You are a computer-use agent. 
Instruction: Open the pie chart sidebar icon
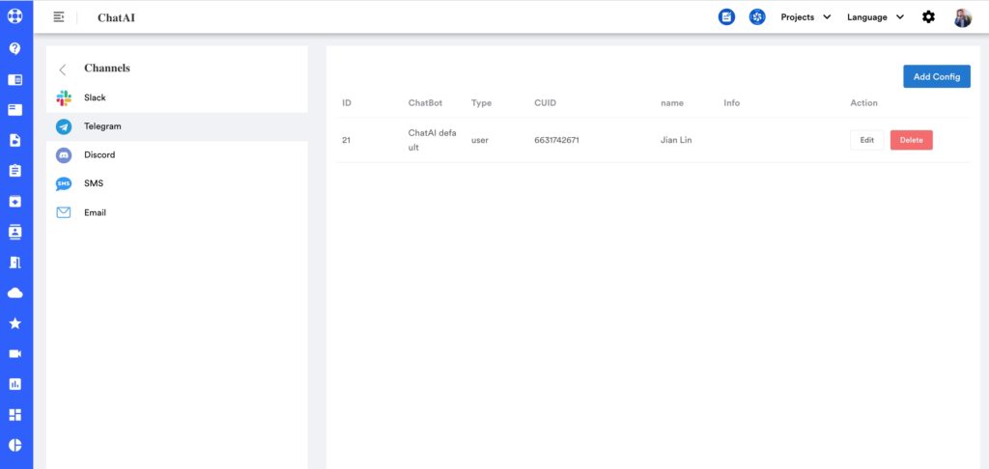pyautogui.click(x=15, y=445)
